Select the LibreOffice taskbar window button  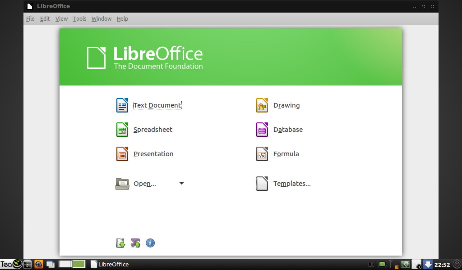pos(110,264)
